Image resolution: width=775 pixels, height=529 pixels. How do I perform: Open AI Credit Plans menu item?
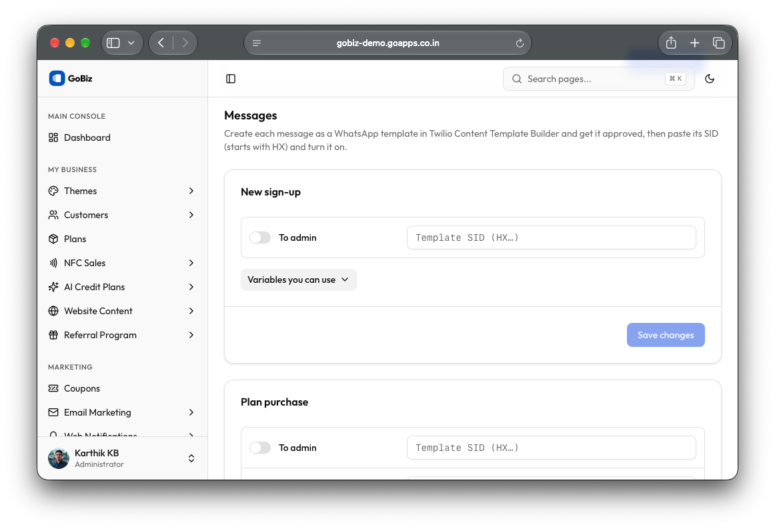[121, 287]
